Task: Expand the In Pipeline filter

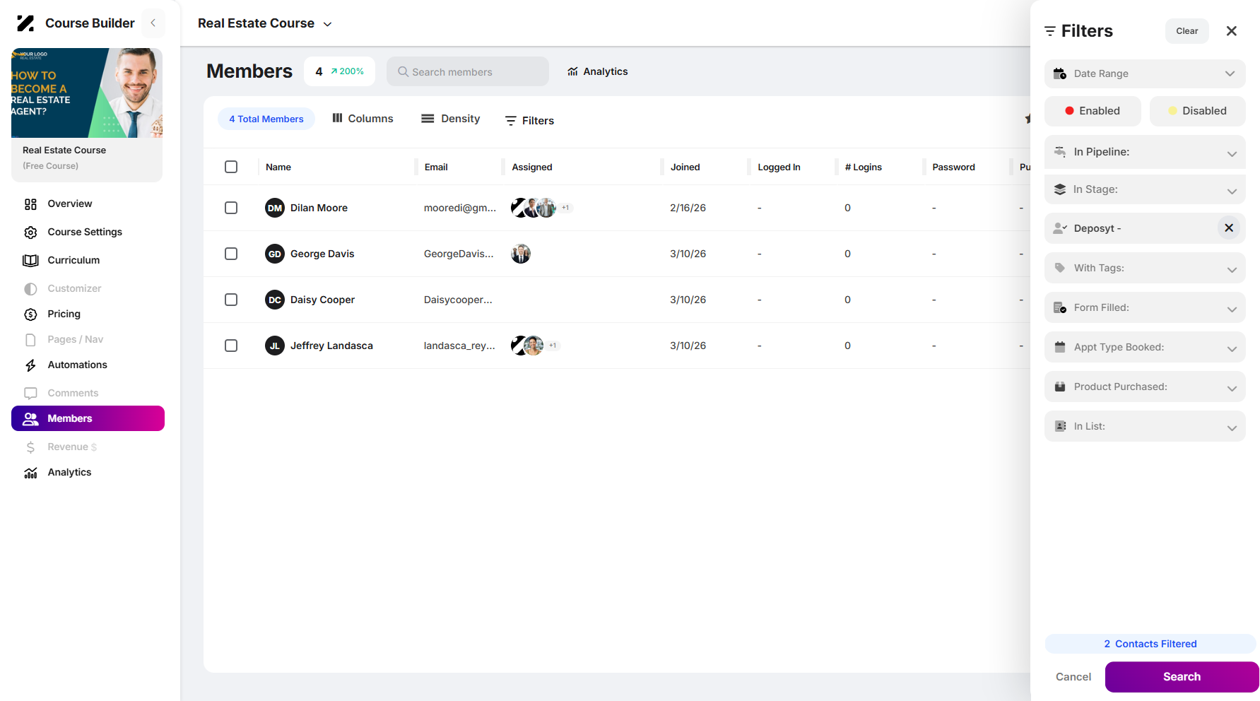Action: tap(1145, 152)
